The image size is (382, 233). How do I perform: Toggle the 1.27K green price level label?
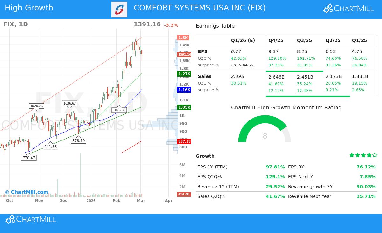pyautogui.click(x=183, y=74)
